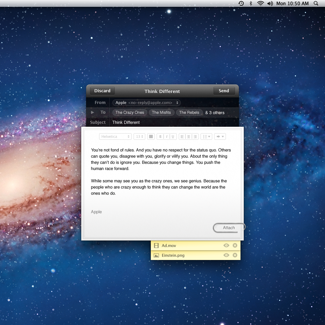Click in the message body text
The width and height of the screenshot is (325, 325).
(x=161, y=171)
